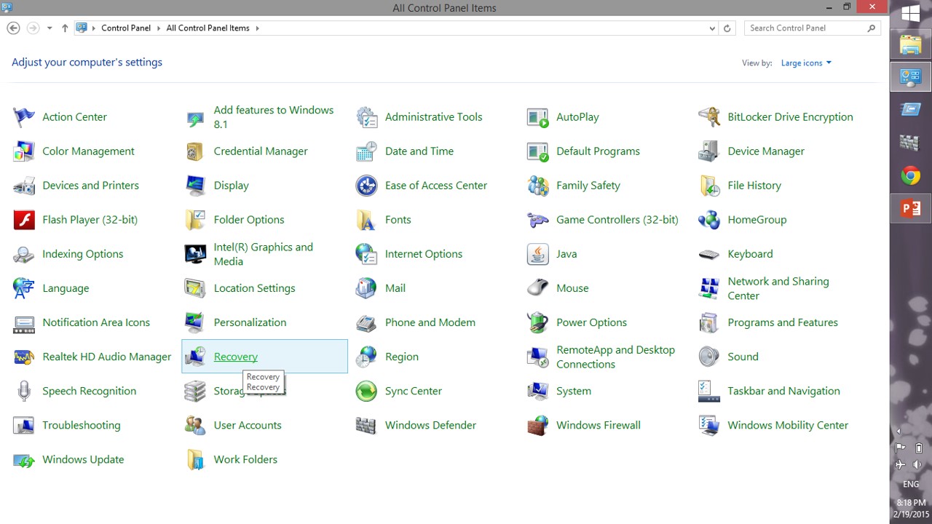Open the Windows Firewall brick wall icon
The image size is (932, 524).
537,425
